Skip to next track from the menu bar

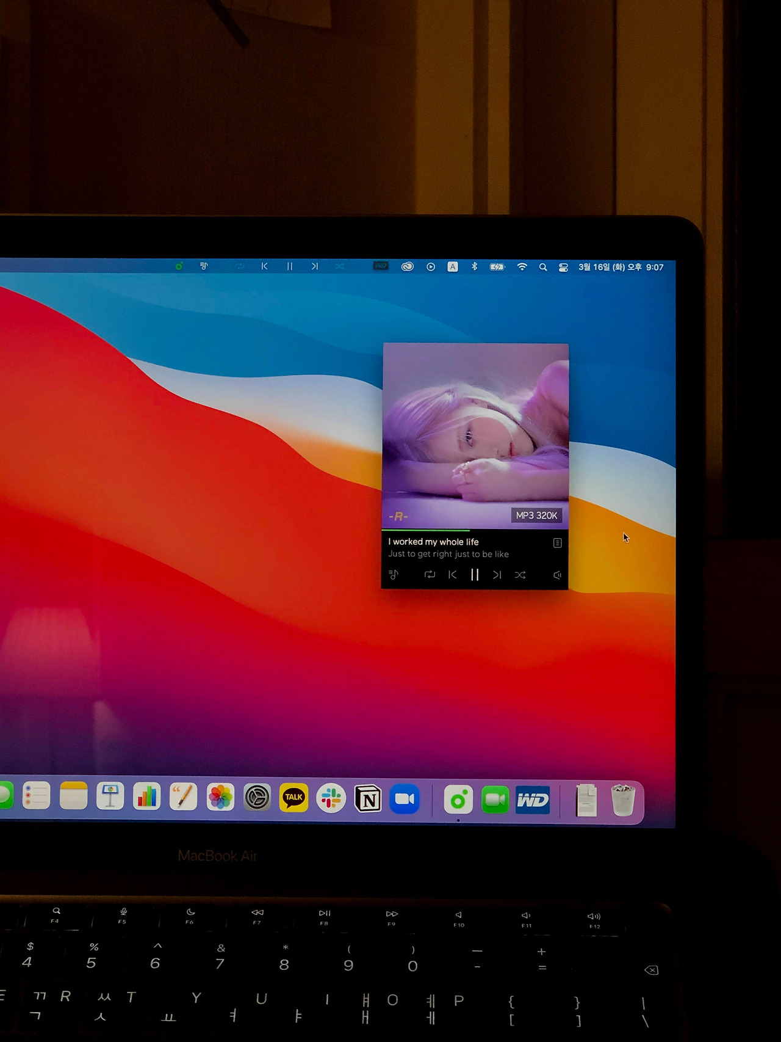(314, 266)
